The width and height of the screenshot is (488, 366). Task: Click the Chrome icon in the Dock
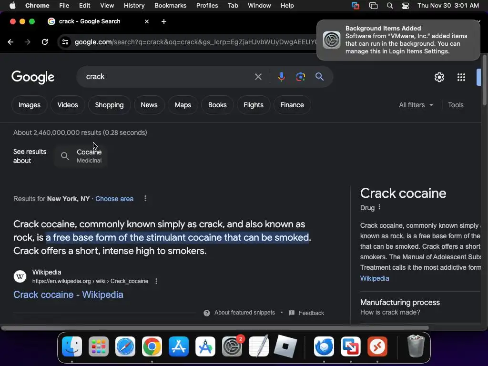(152, 346)
